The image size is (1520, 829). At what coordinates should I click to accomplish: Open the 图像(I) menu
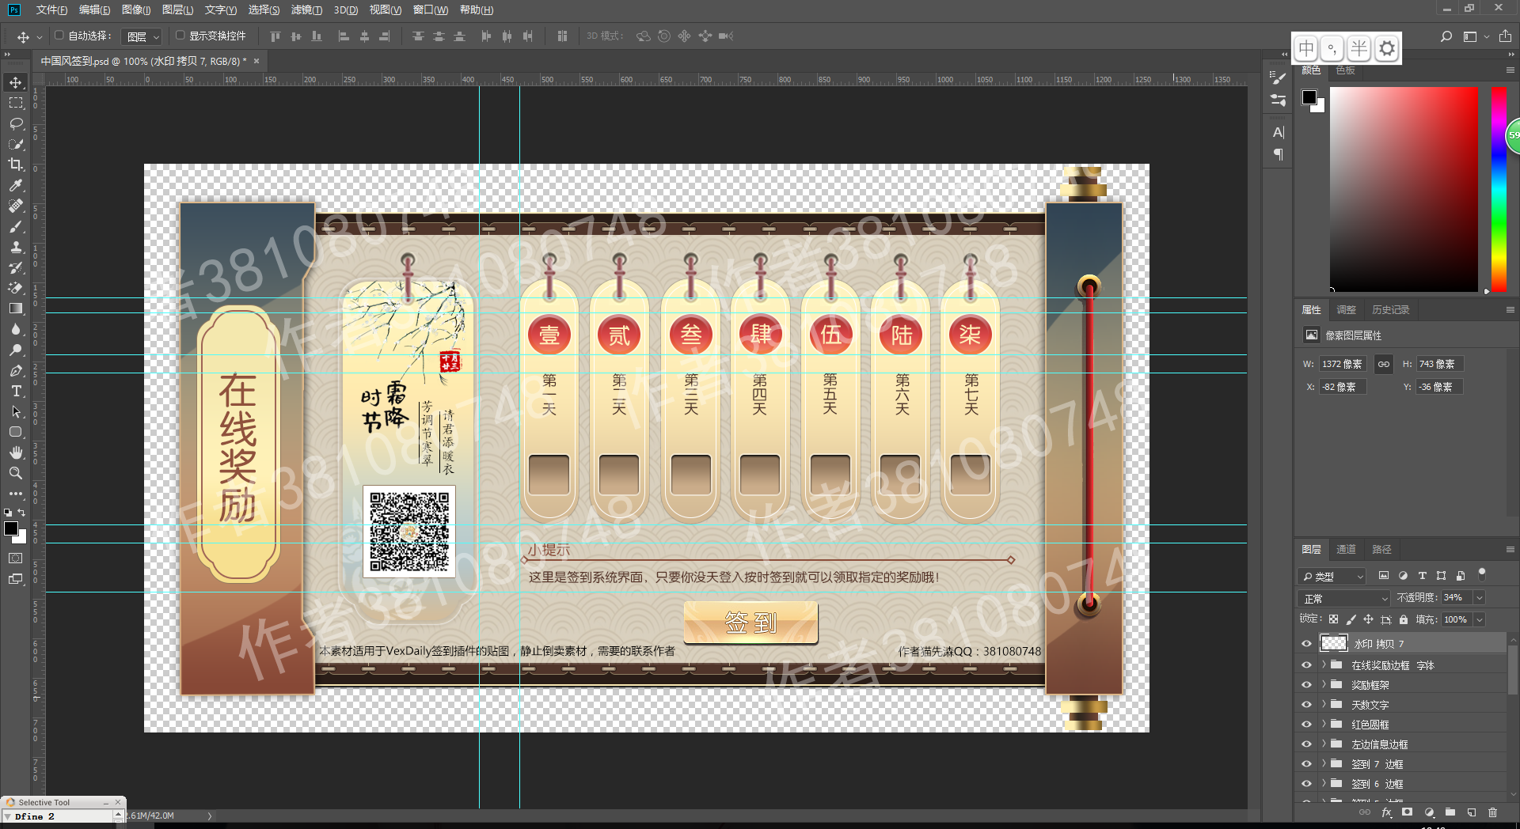coord(136,9)
